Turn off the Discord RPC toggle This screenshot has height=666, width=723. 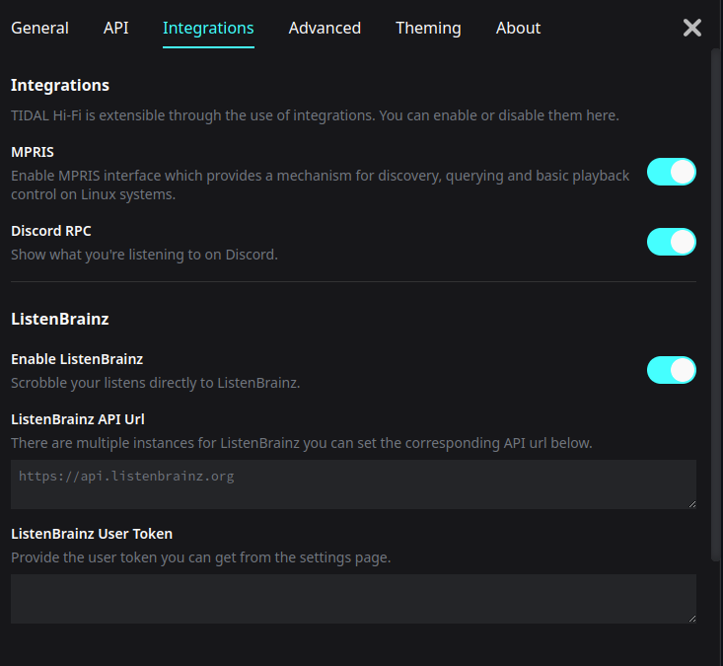[x=672, y=242]
